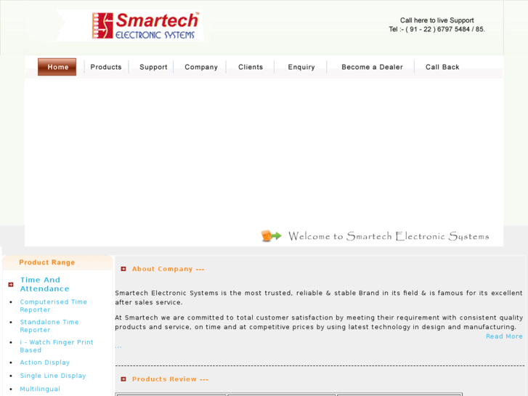Image resolution: width=528 pixels, height=396 pixels.
Task: Click the Become a Dealer menu item
Action: (x=372, y=67)
